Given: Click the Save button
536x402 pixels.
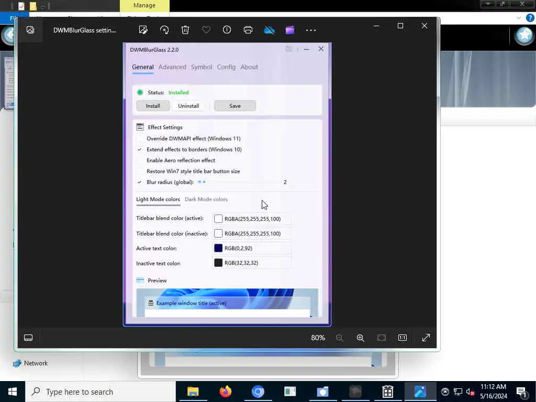Looking at the screenshot, I should [x=235, y=106].
